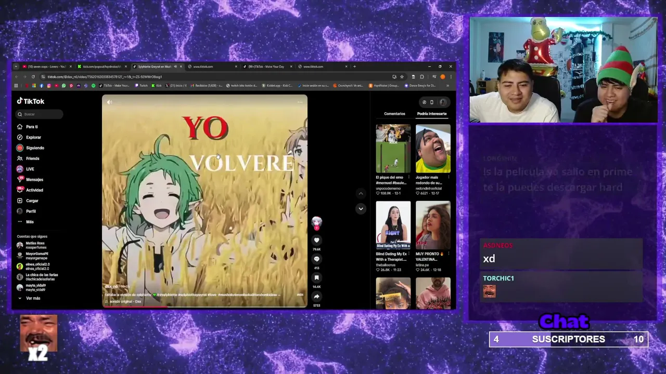This screenshot has height=374, width=666.
Task: Open comments via speech bubble icon
Action: (316, 259)
